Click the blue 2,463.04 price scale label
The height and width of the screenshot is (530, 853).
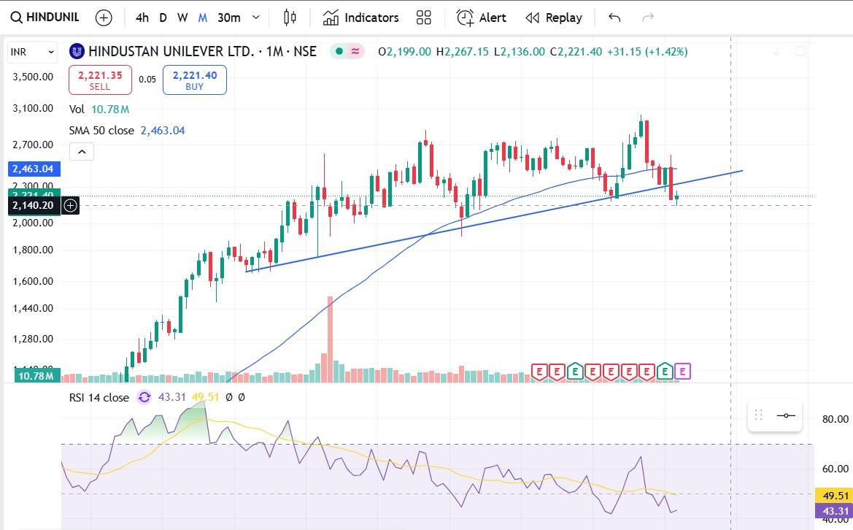point(34,169)
